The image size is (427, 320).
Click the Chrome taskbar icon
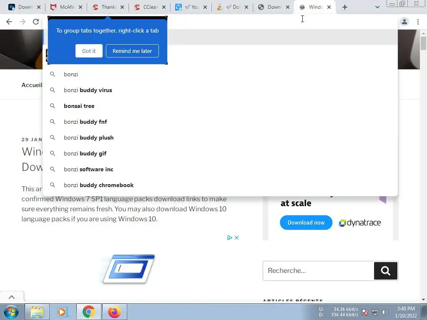tap(89, 312)
